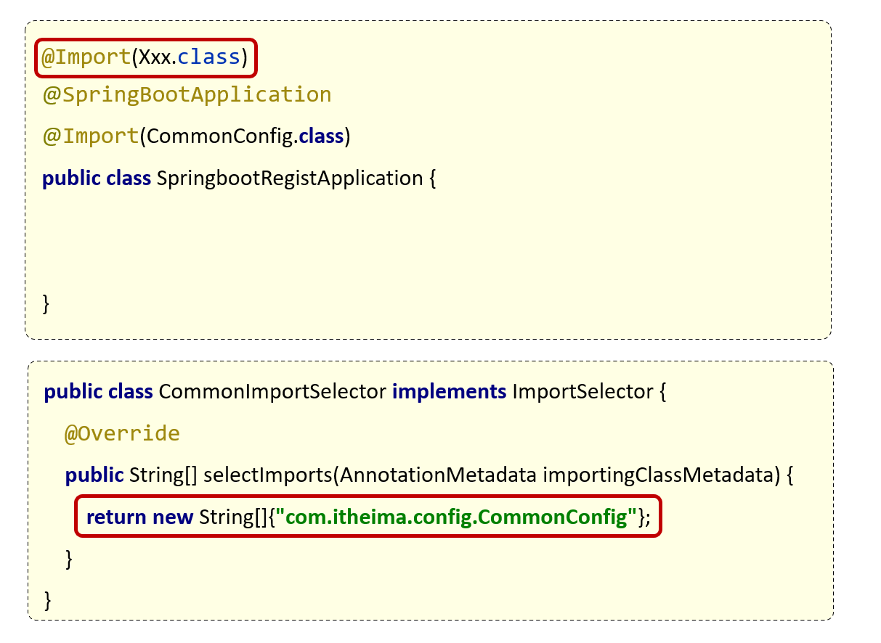881x643 pixels.
Task: Click the @Import(Xxx.class) annotation line
Action: click(145, 57)
